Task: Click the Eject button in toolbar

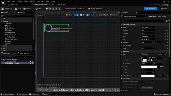Action: [x=56, y=9]
